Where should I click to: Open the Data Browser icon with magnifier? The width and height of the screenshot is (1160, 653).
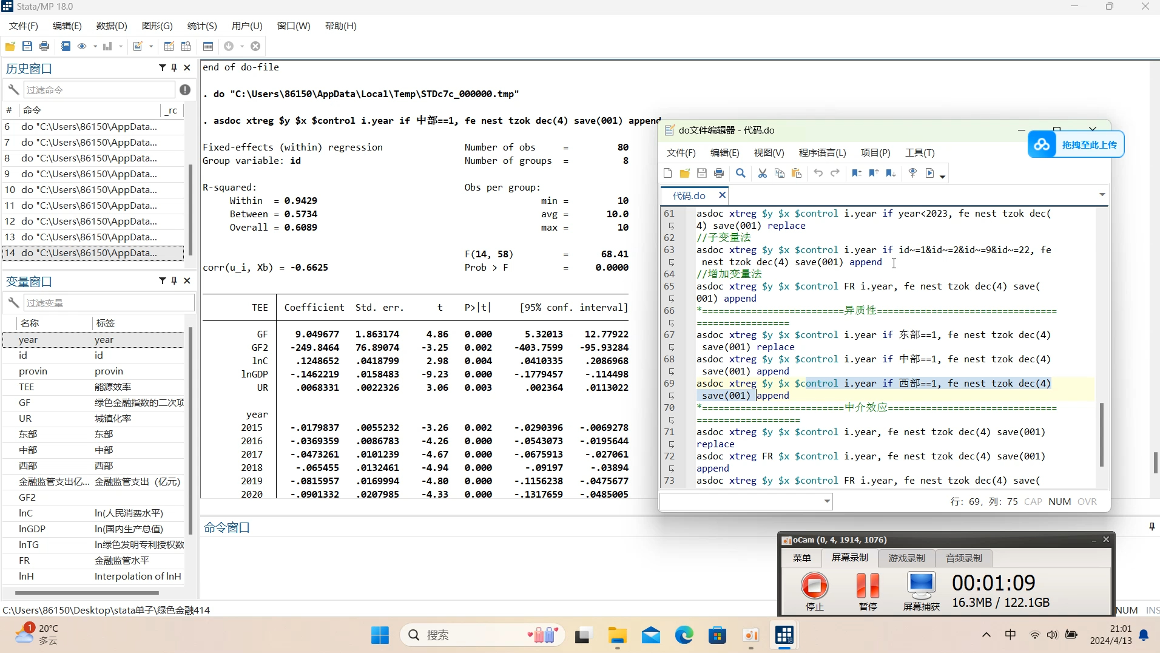(186, 46)
